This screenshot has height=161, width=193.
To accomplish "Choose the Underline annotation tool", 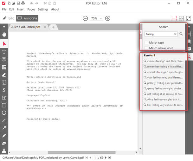I will (4, 82).
